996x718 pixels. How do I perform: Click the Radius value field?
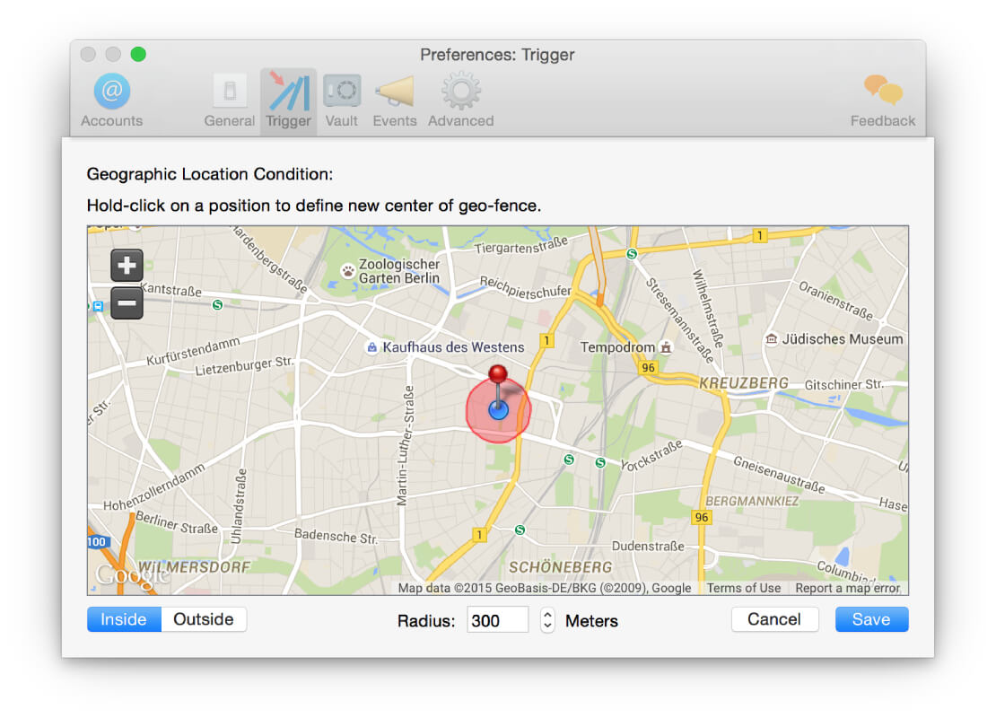pos(497,619)
